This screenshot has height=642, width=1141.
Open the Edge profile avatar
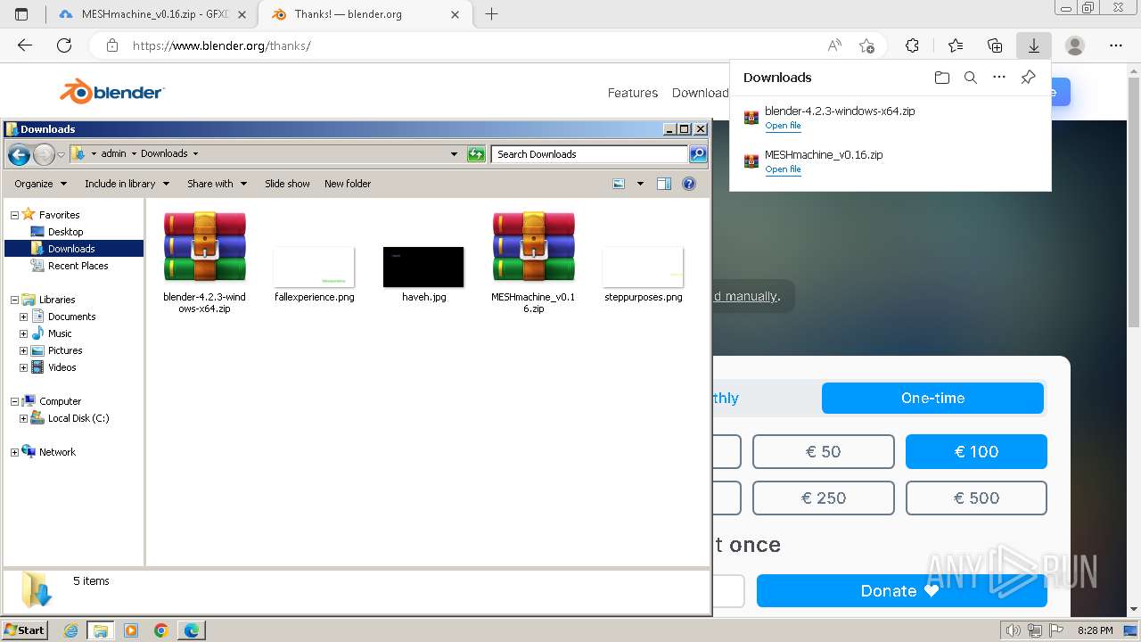[1075, 45]
